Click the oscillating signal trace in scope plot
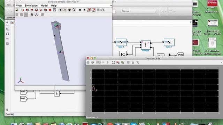Screen dimensions: 223x125 coord(94,88)
